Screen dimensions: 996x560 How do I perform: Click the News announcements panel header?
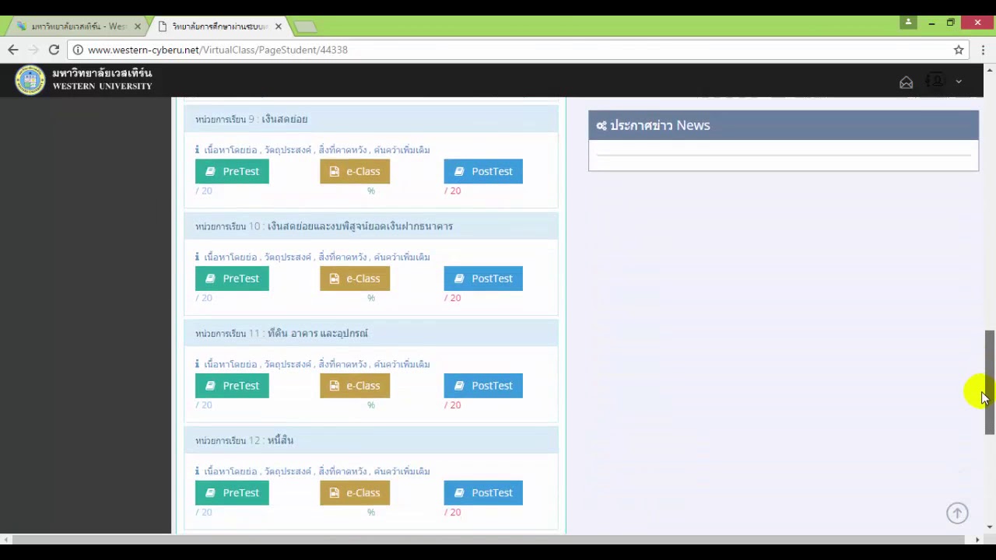(784, 125)
